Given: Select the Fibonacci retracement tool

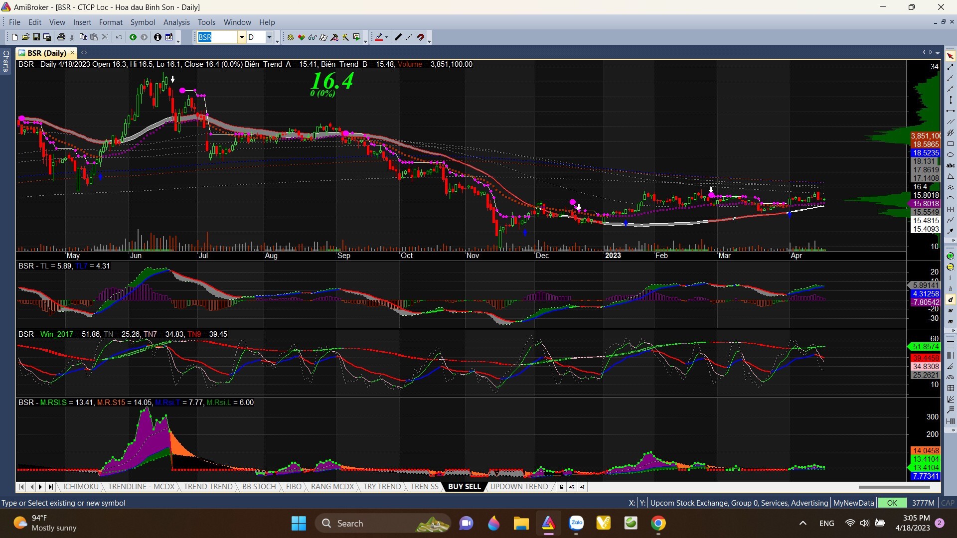Looking at the screenshot, I should click(951, 345).
